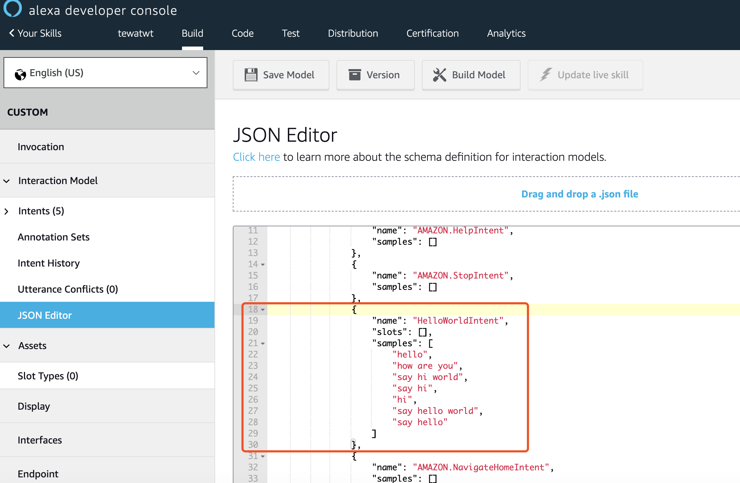The image size is (740, 483).
Task: Click 'Drag and drop a .json file' upload area
Action: [x=580, y=194]
